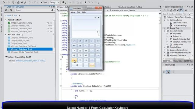Open the Run... dropdown in Unit Test Explorer
Screen dimensions: 195x109
tap(19, 15)
